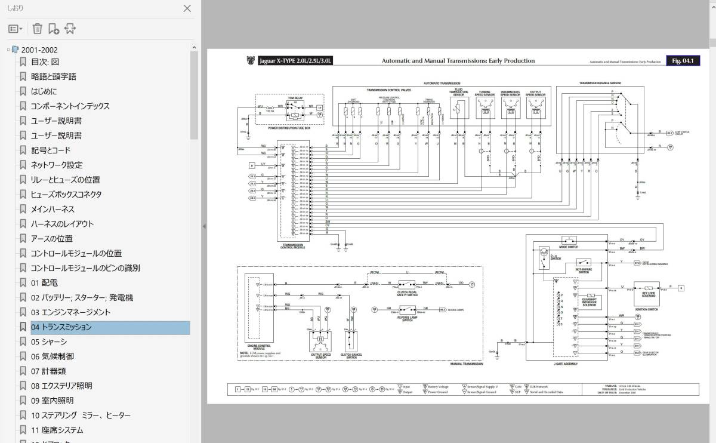Collapse the side panel with divider arrow
This screenshot has height=443, width=716.
(x=203, y=226)
